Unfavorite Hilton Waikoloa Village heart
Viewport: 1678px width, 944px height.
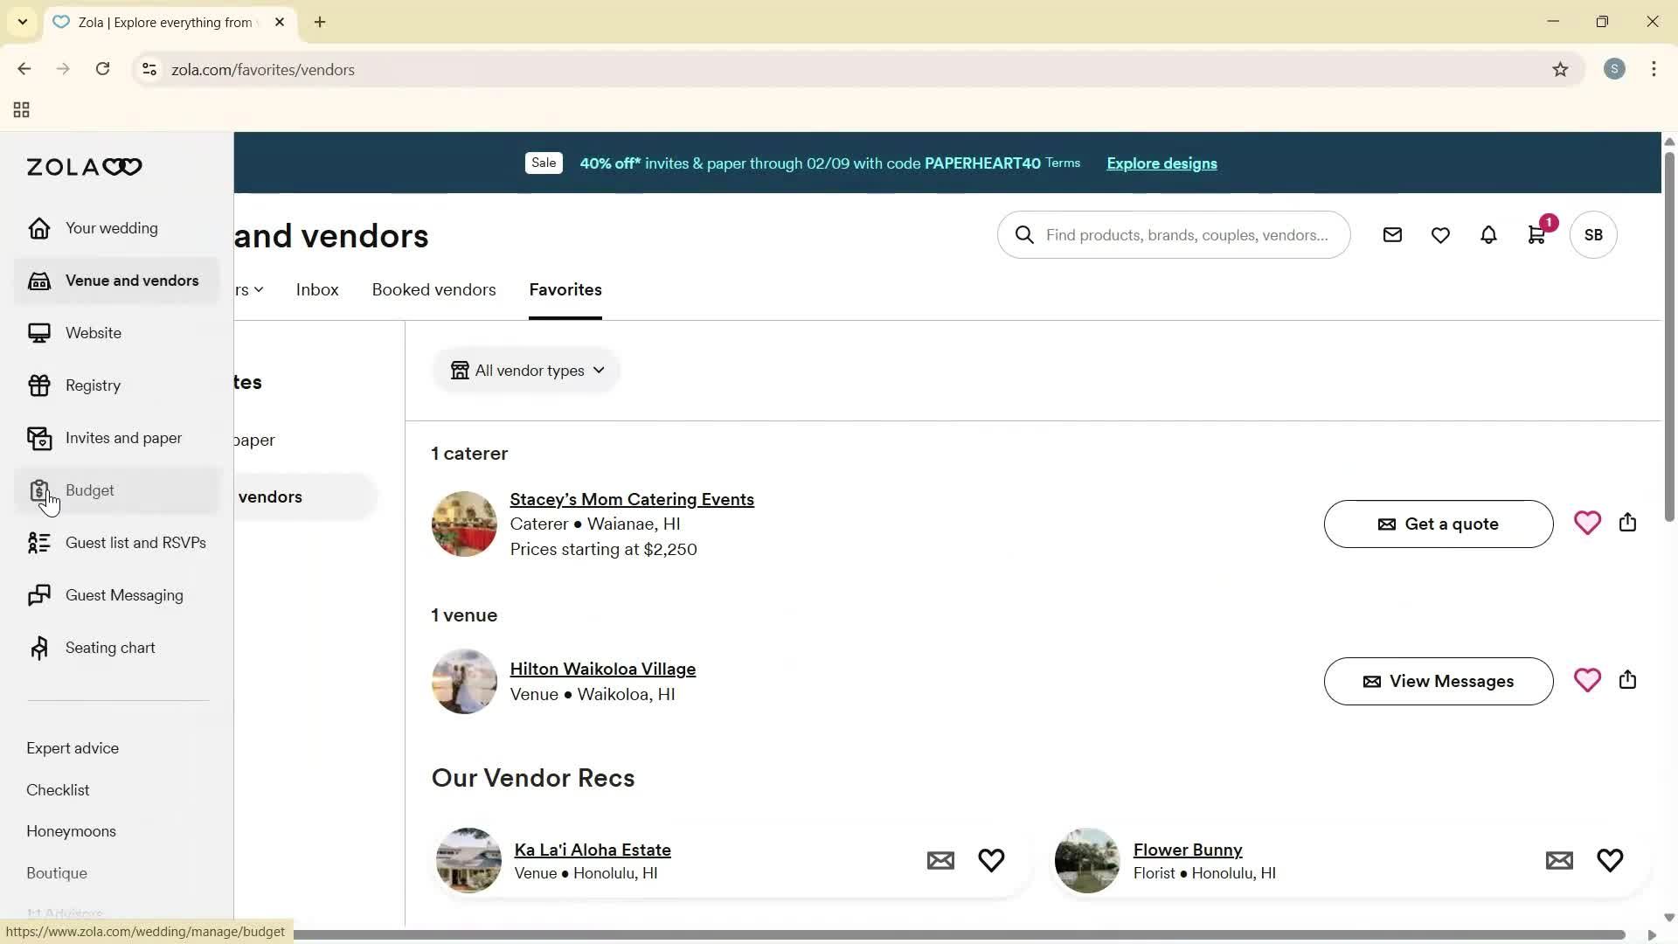(x=1587, y=679)
